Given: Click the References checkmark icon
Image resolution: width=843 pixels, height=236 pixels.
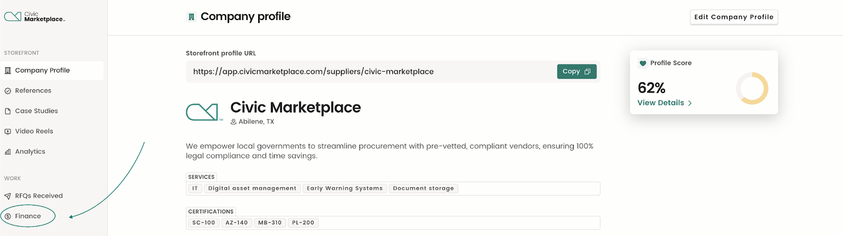Looking at the screenshot, I should (x=8, y=91).
